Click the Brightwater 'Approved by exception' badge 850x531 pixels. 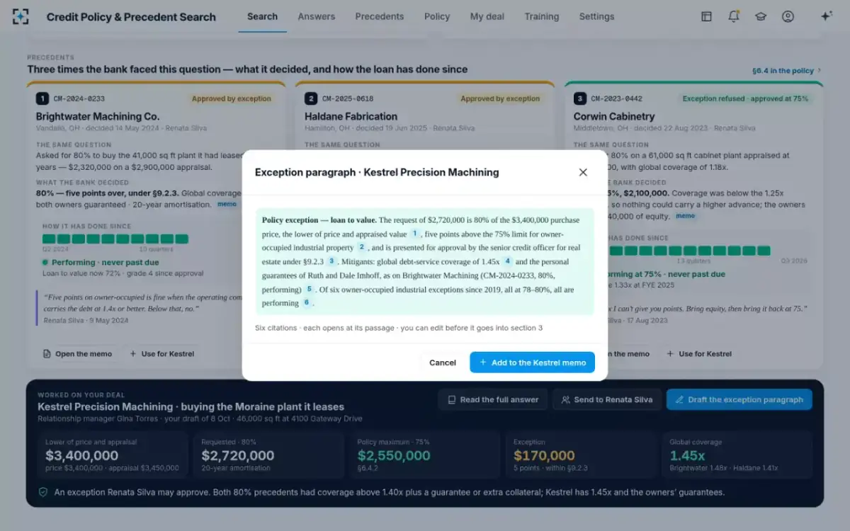[231, 98]
